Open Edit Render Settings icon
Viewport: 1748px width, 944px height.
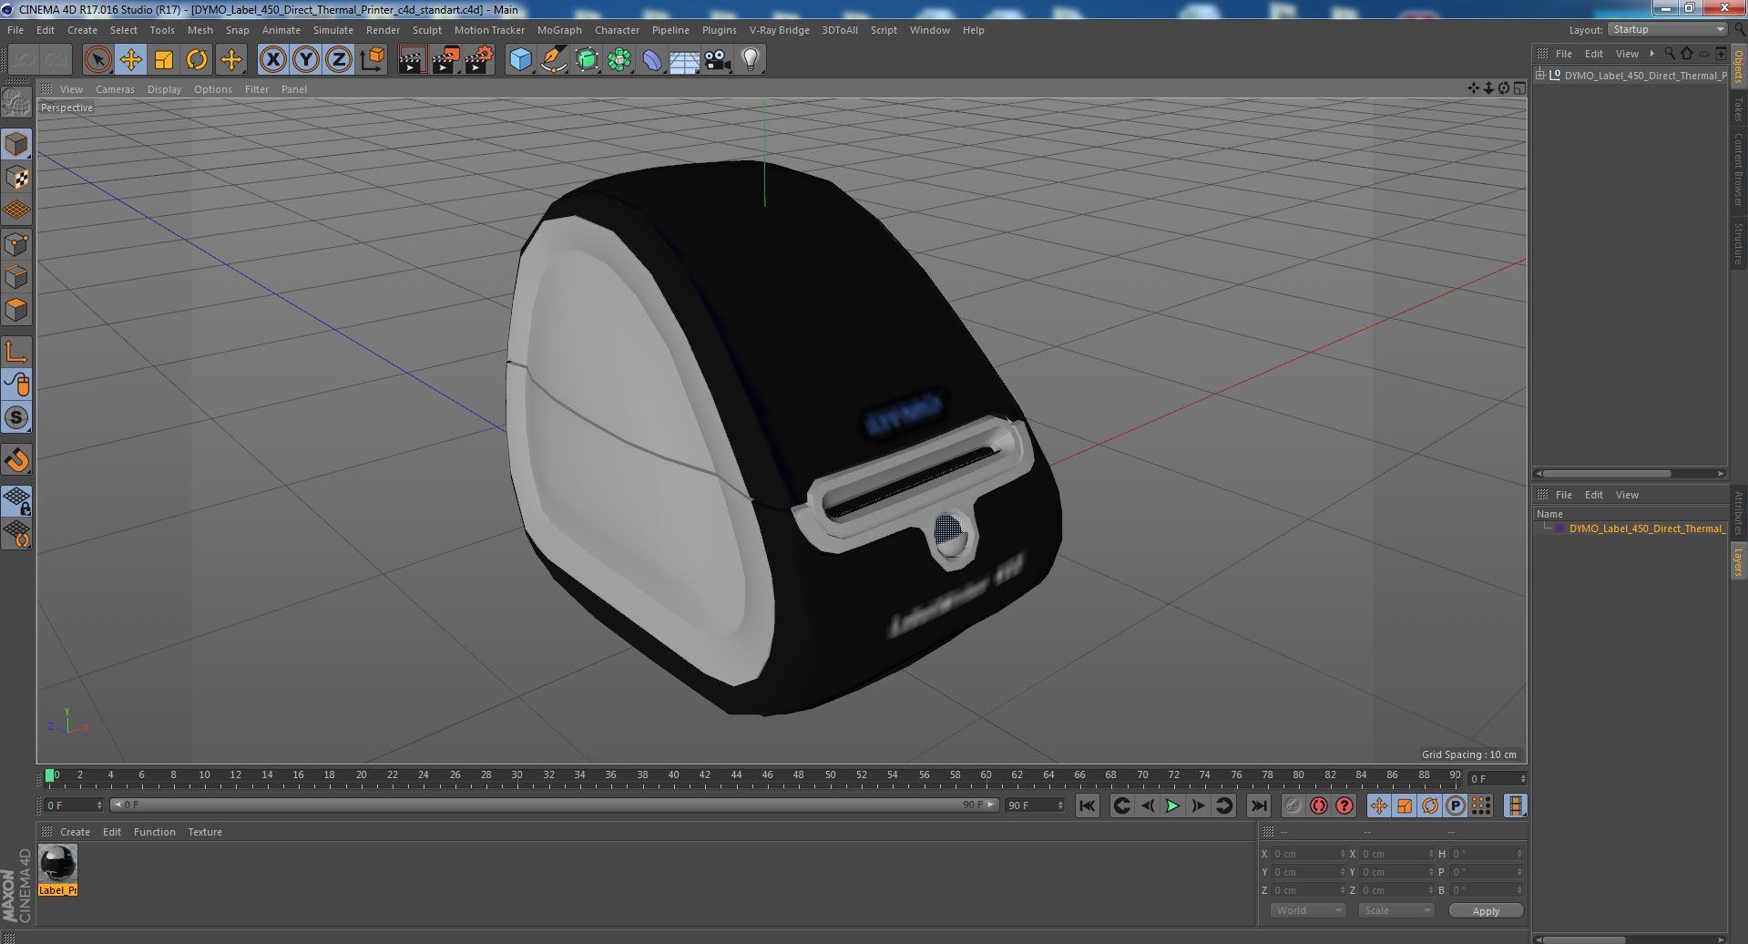(x=478, y=60)
